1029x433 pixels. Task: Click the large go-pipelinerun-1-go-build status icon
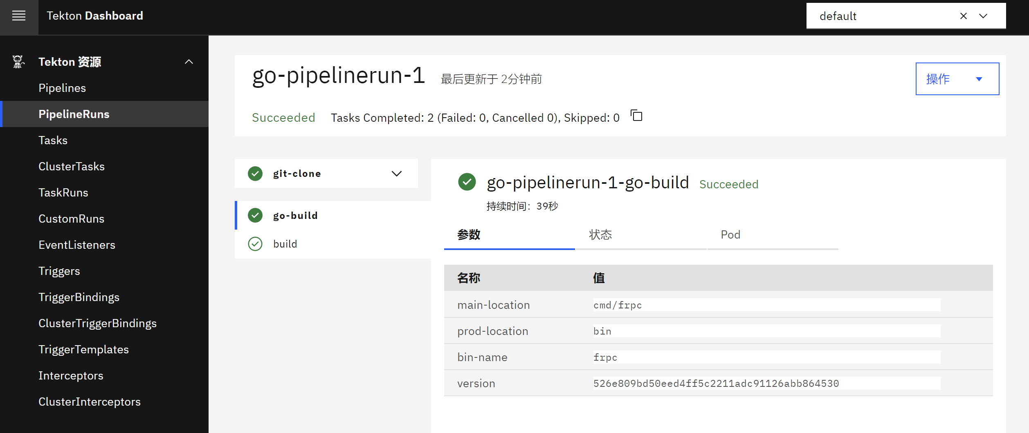coord(467,182)
